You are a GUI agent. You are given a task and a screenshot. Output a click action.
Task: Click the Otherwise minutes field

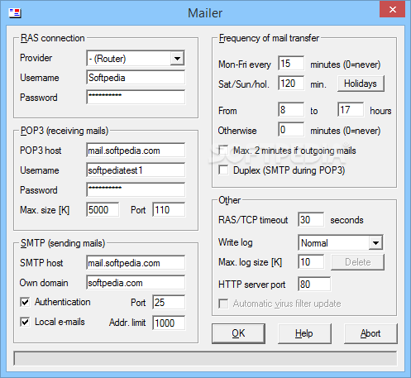click(x=291, y=130)
